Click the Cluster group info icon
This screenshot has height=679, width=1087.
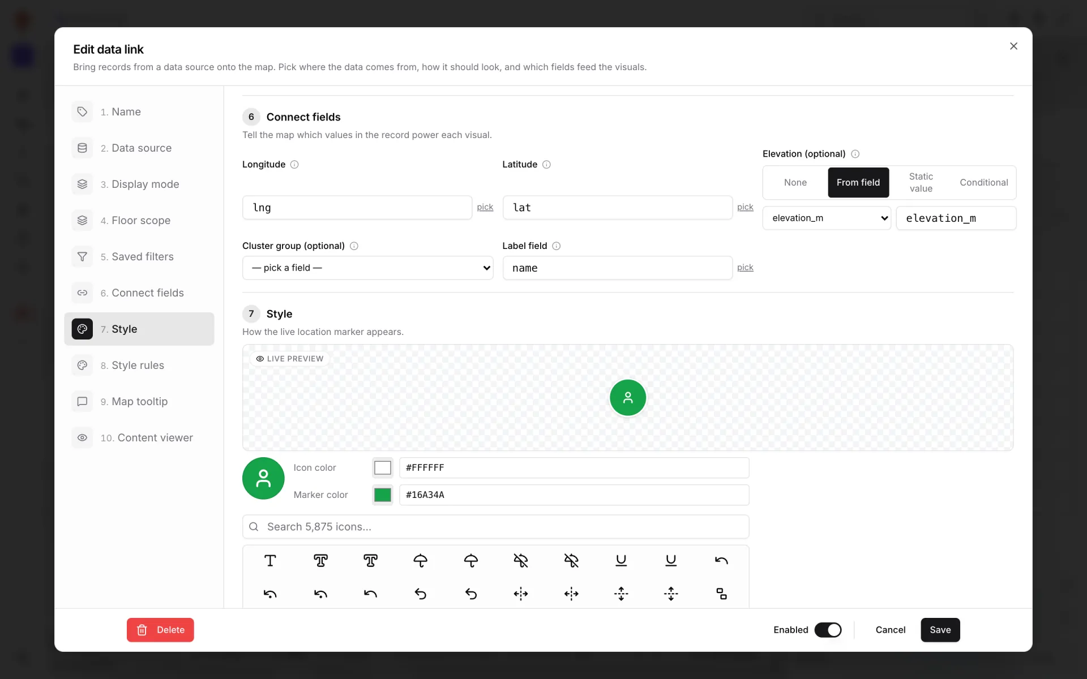[354, 246]
